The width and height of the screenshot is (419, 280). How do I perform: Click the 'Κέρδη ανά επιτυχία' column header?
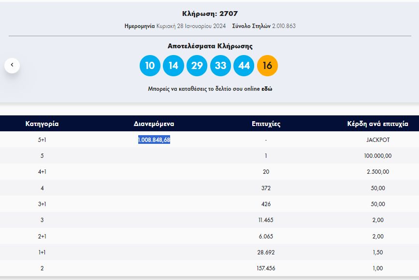click(x=377, y=124)
